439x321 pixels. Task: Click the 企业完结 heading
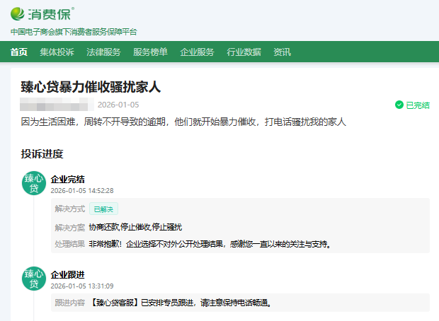coord(68,179)
